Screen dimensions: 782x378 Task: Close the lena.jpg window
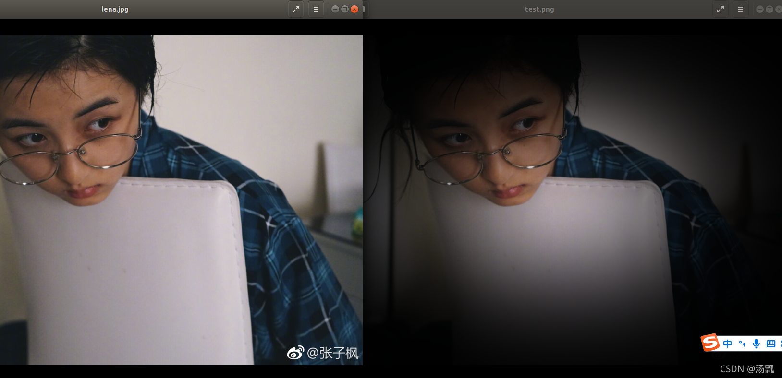click(354, 9)
